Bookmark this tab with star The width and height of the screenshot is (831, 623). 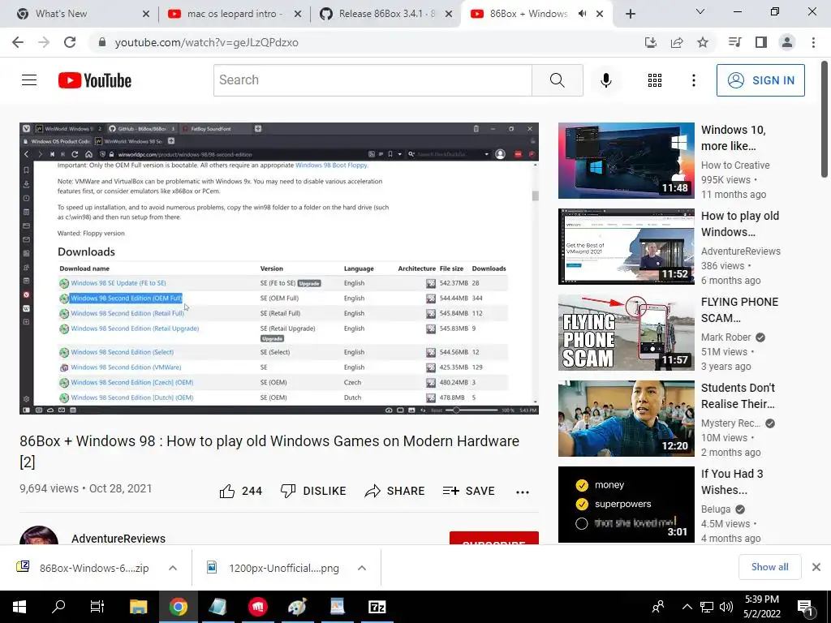point(703,42)
